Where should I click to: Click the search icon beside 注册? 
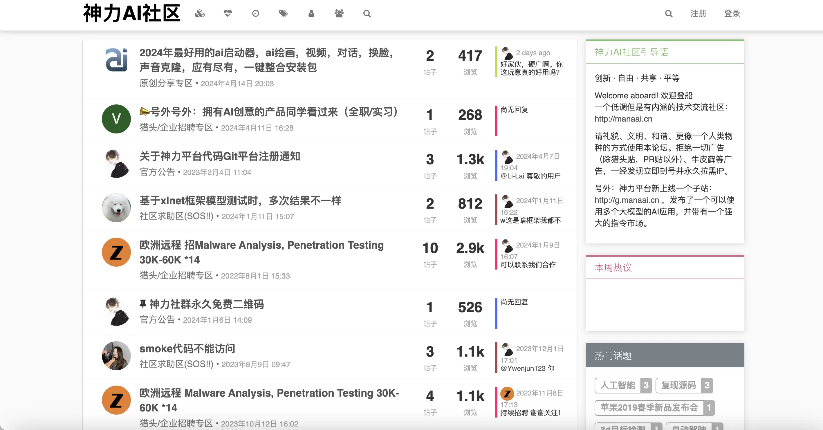(x=669, y=13)
